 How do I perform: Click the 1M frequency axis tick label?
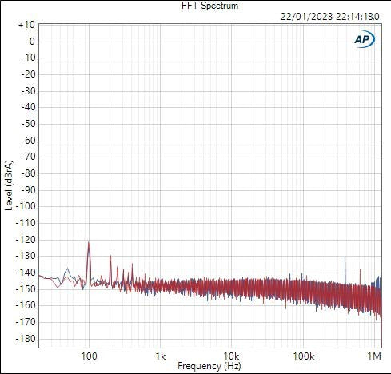(374, 356)
